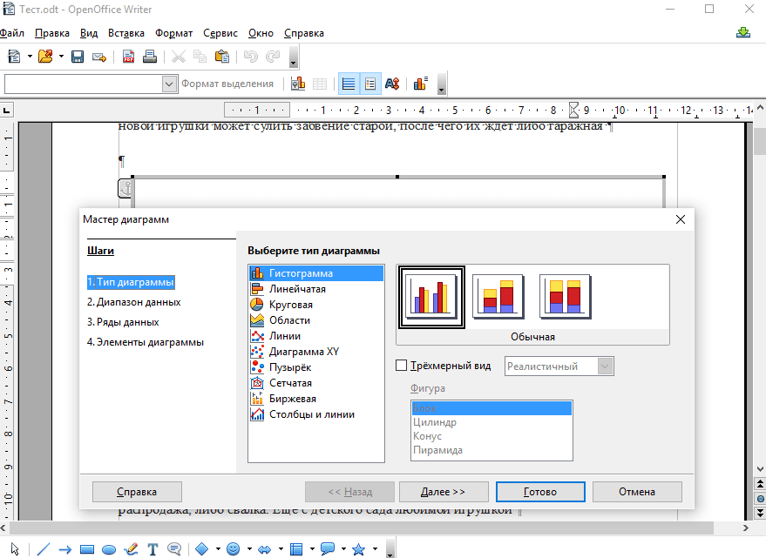Image resolution: width=766 pixels, height=558 pixels.
Task: Click the update download icon in the menu bar
Action: (x=743, y=33)
